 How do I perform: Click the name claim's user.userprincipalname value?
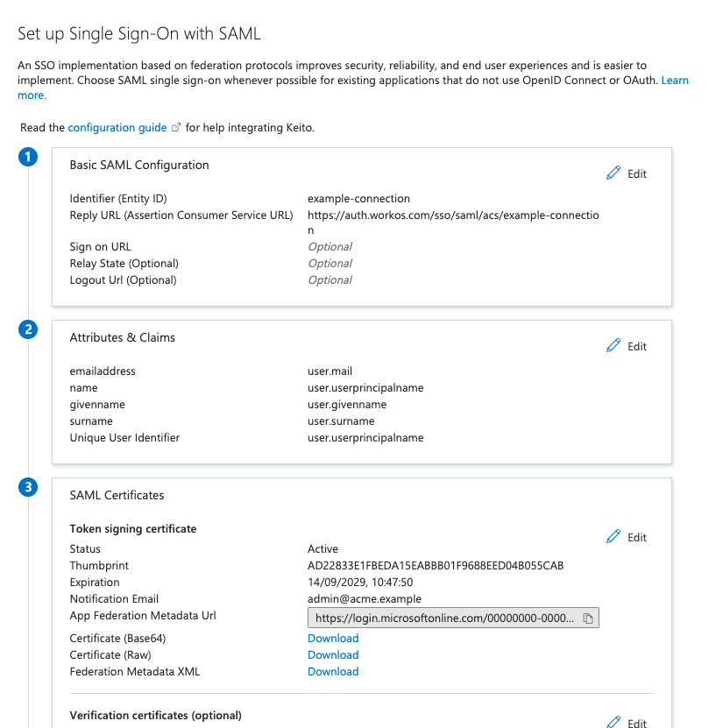pos(365,388)
